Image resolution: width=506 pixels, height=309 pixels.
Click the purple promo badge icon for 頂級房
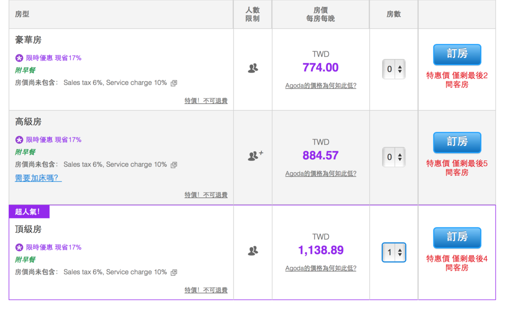pyautogui.click(x=19, y=247)
